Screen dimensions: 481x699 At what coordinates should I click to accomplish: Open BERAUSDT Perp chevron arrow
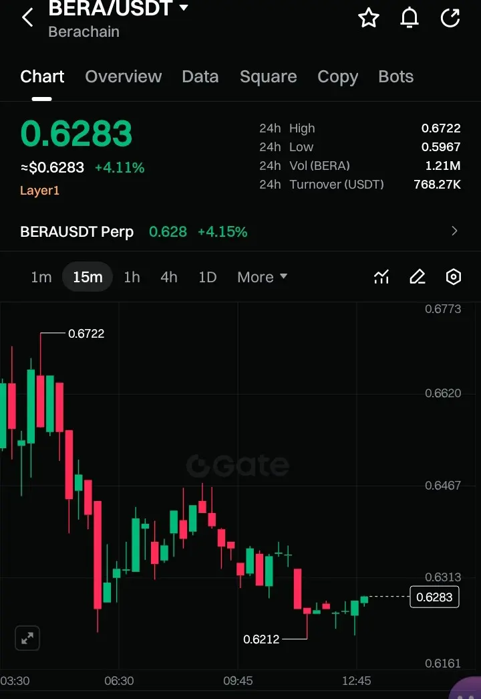tap(454, 231)
